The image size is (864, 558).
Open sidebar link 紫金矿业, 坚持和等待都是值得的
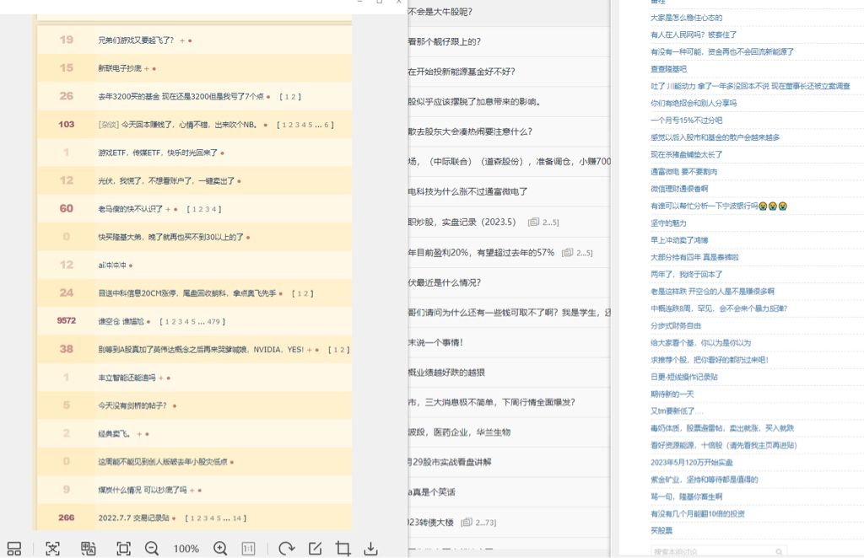(x=705, y=480)
